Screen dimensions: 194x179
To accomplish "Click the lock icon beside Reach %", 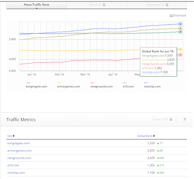I will click(104, 5).
